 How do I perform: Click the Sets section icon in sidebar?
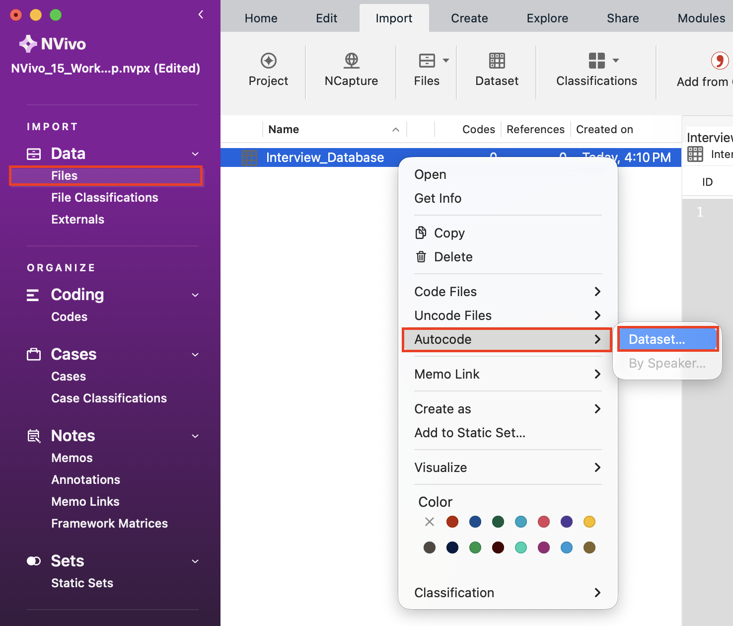click(34, 561)
